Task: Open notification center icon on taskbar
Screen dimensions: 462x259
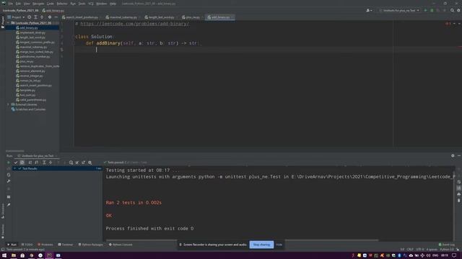Action: pos(454,255)
